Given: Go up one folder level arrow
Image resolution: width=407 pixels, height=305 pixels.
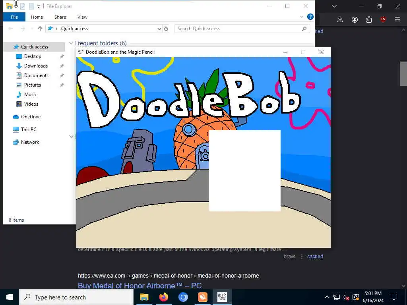Looking at the screenshot, I should coord(40,29).
